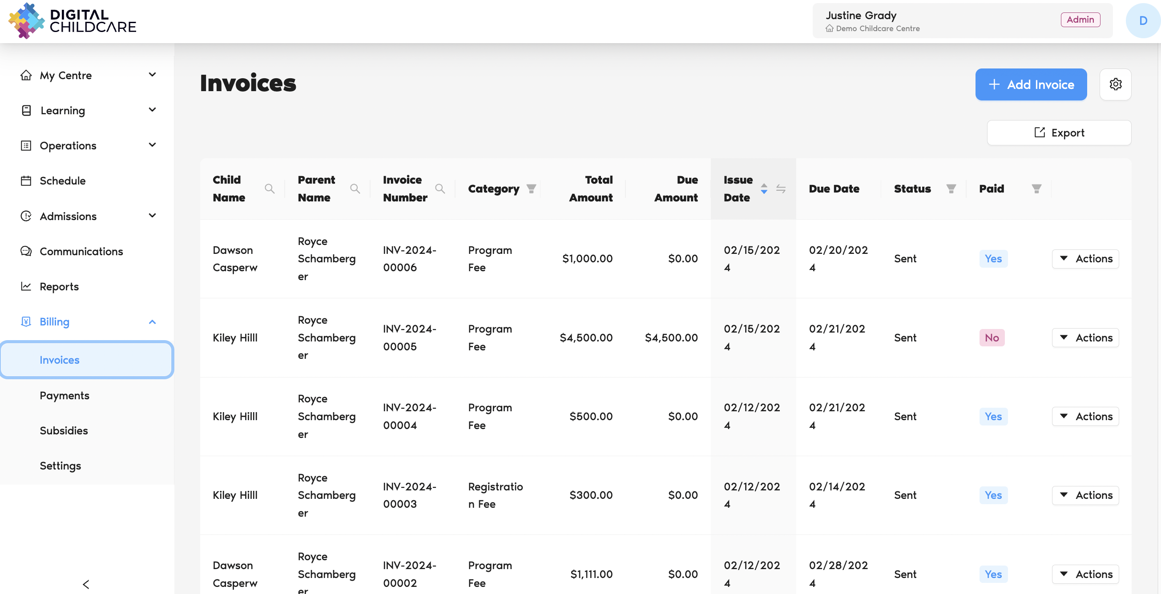Click the settings gear icon beside Add Invoice

tap(1115, 84)
